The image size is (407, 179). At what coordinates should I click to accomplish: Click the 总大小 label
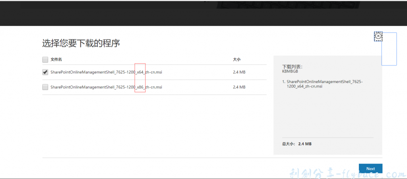click(x=289, y=144)
